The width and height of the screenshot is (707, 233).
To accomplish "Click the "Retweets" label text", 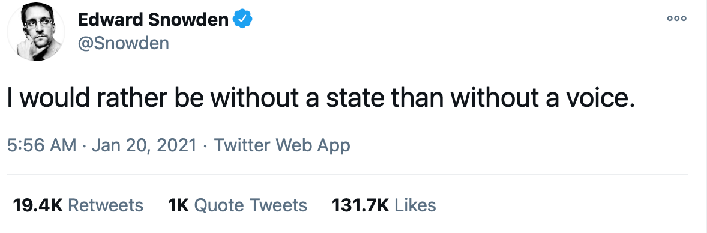I will click(106, 205).
